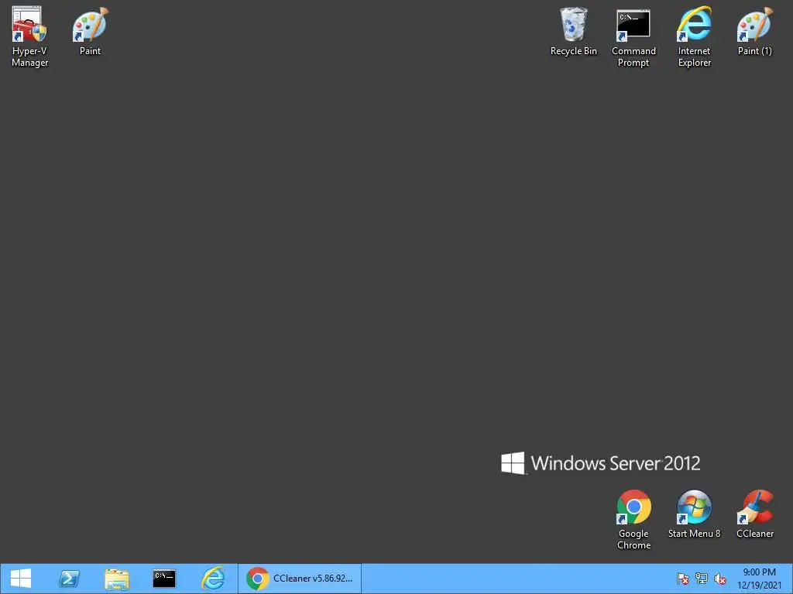Switch to the CCleaner v5.86.92 Chrome taskbar window
Image resolution: width=793 pixels, height=594 pixels.
coord(300,579)
